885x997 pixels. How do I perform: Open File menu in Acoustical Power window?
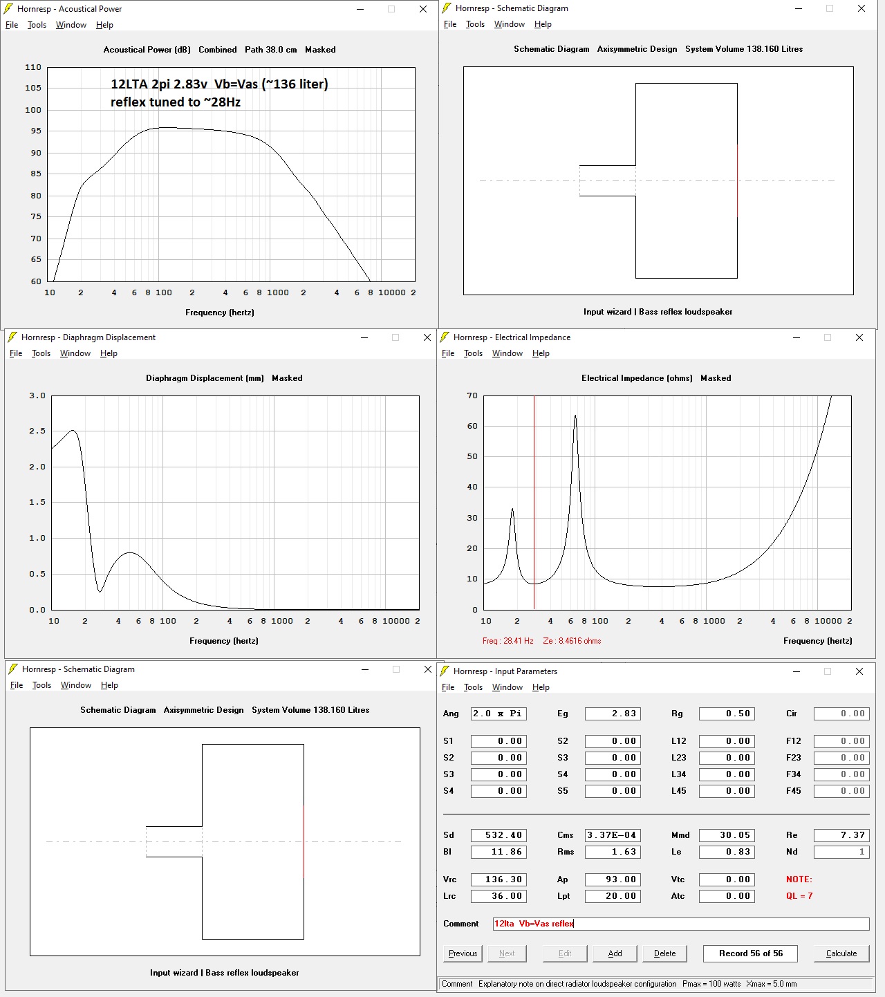click(12, 25)
